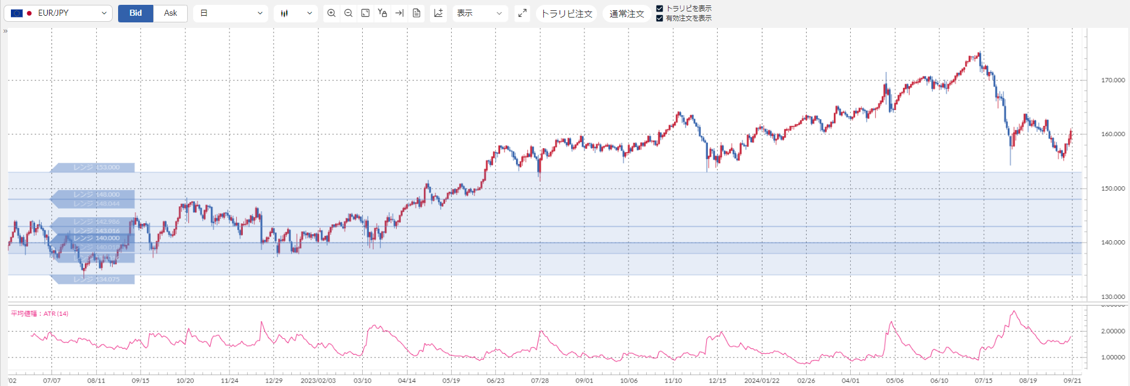Image resolution: width=1130 pixels, height=386 pixels.
Task: Uncheck the 有効注文を表示 checkbox
Action: [x=659, y=18]
